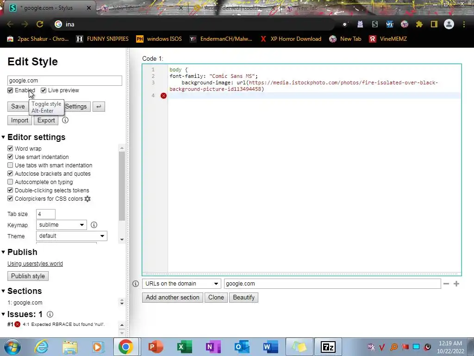This screenshot has height=356, width=474.
Task: Click the applies-to domain field google.com
Action: 332,284
